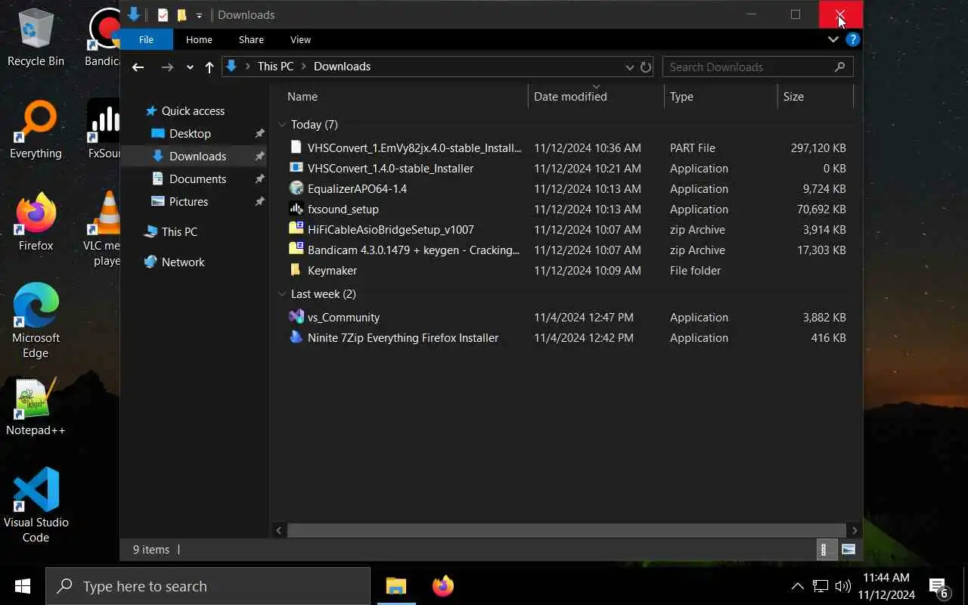Select the Keymaker folder icon
Viewport: 968px width, 605px height.
click(296, 270)
